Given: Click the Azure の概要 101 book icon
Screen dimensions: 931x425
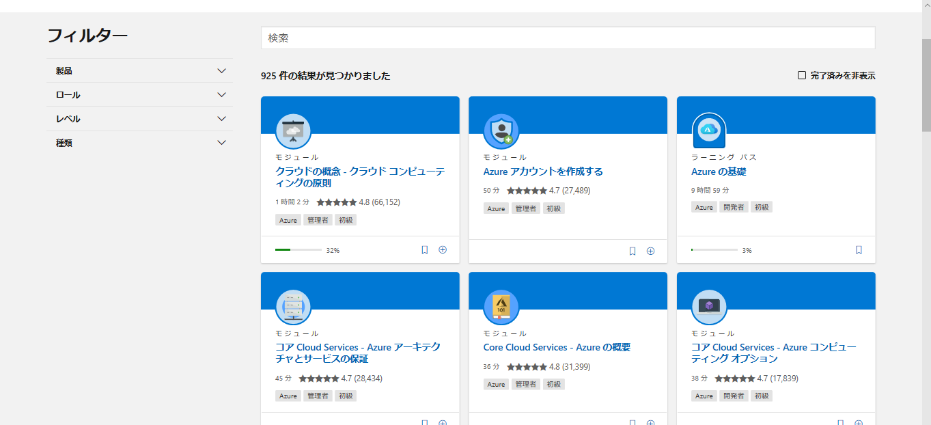Looking at the screenshot, I should [x=501, y=307].
